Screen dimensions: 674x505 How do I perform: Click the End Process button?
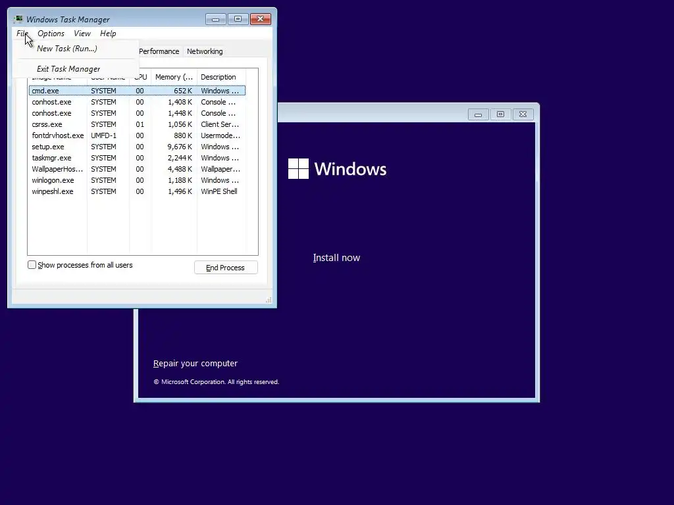pos(226,268)
